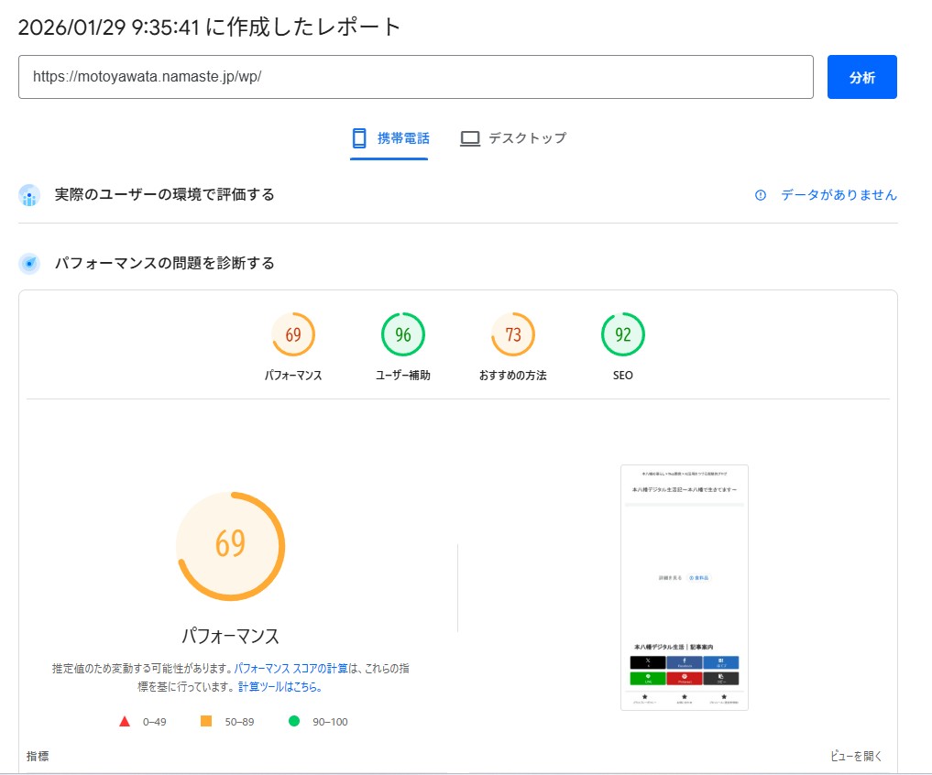Open the SEO score gauge showing 92
The width and height of the screenshot is (932, 775).
pos(622,335)
